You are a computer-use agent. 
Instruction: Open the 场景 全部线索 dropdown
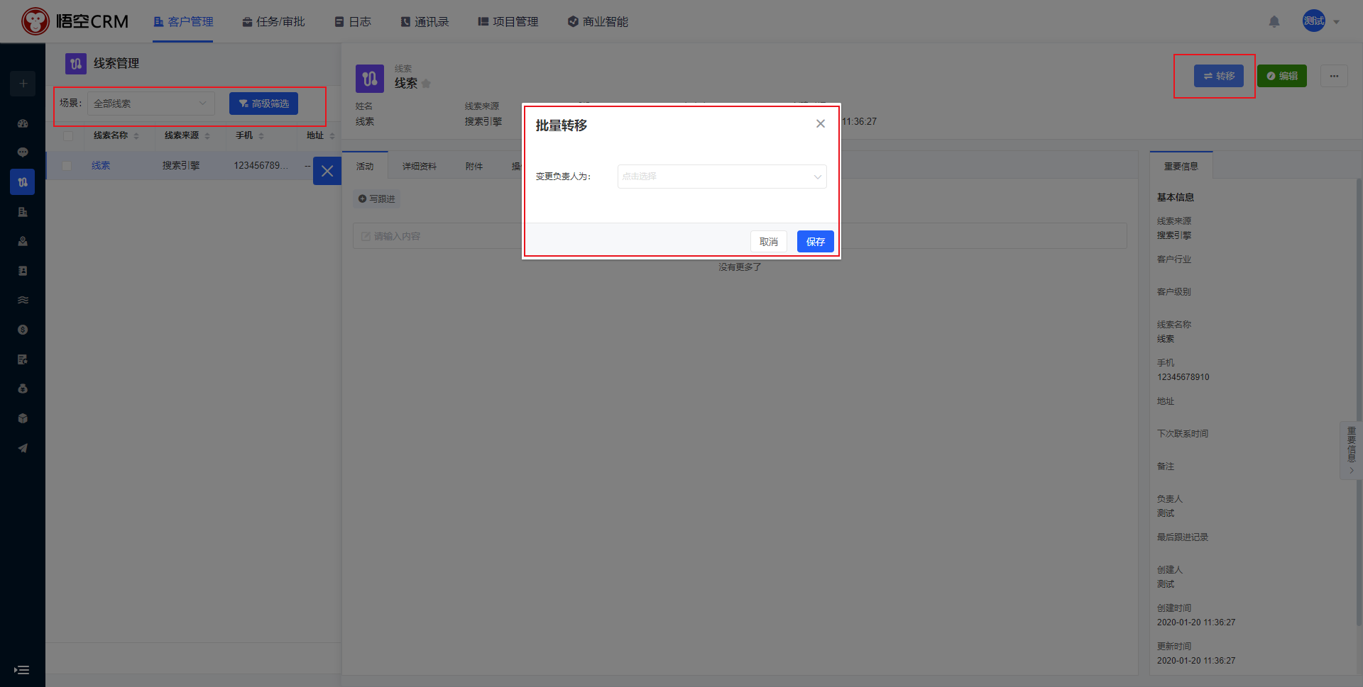tap(150, 104)
